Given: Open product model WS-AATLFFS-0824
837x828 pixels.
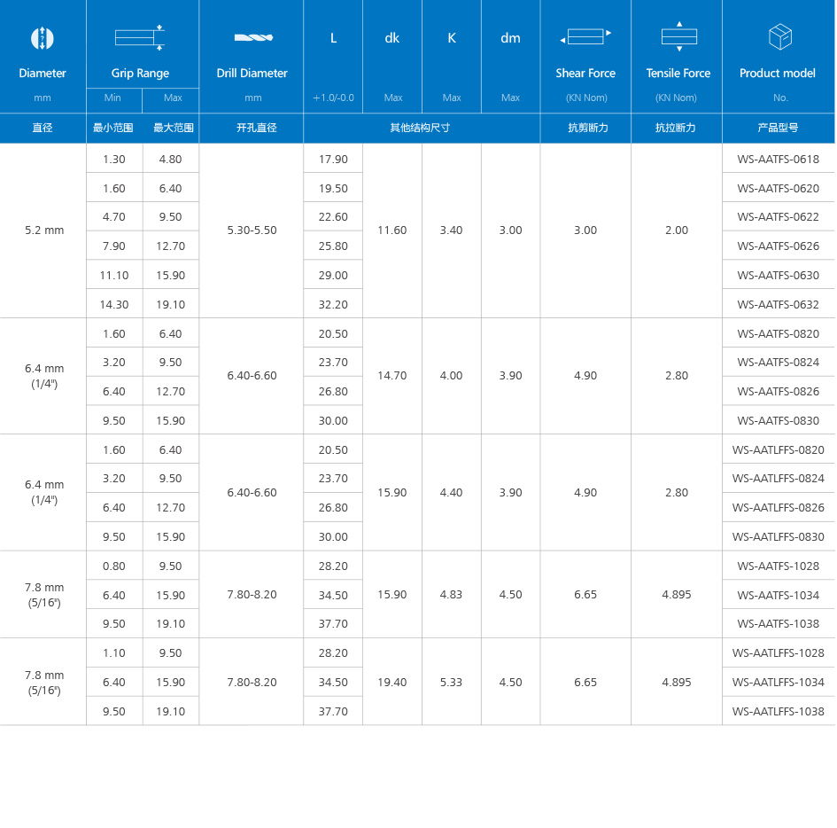Looking at the screenshot, I should tap(778, 479).
